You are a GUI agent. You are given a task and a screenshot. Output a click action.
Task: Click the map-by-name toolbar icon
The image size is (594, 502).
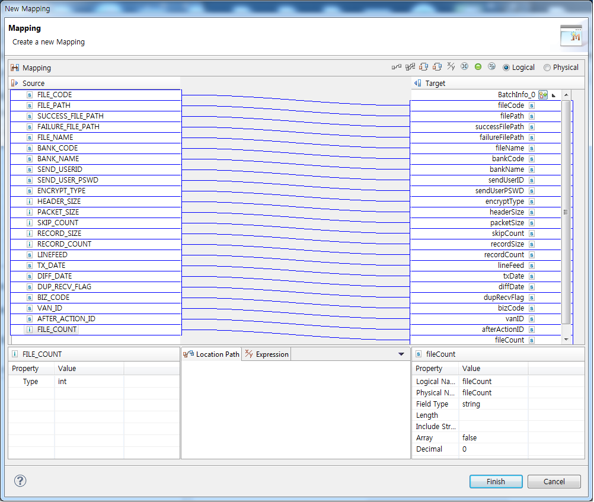(409, 66)
